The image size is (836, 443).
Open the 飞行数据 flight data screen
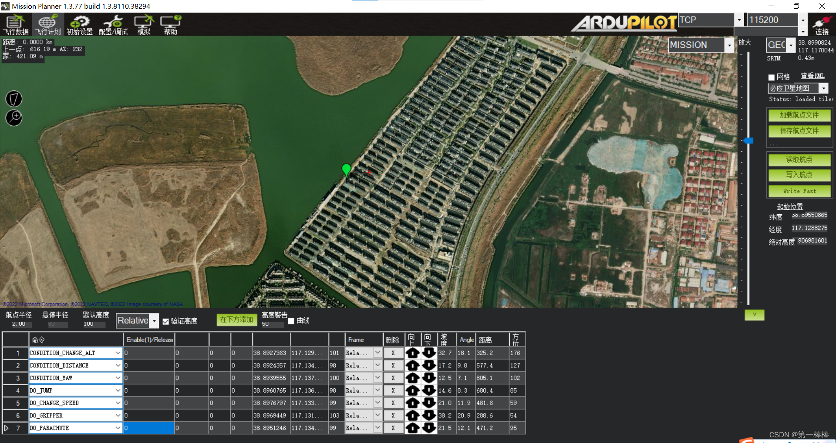tap(16, 24)
